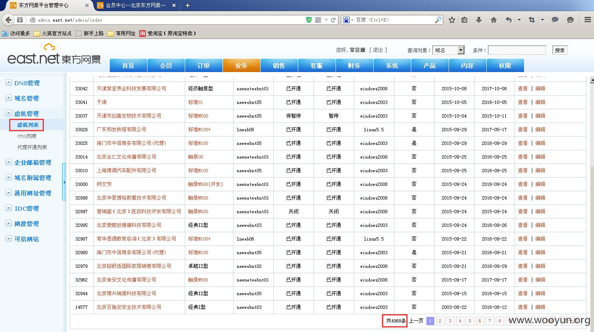Expand 企业邮箱管理 sidebar section
594x332 pixels.
click(29, 162)
